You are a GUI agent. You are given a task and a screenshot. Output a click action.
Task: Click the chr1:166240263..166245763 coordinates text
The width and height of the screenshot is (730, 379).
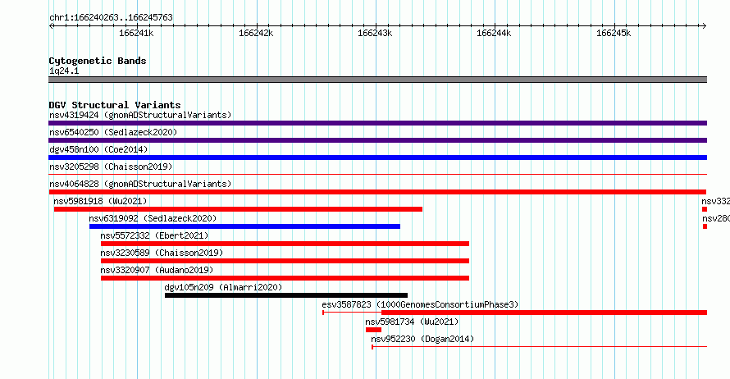coord(111,18)
